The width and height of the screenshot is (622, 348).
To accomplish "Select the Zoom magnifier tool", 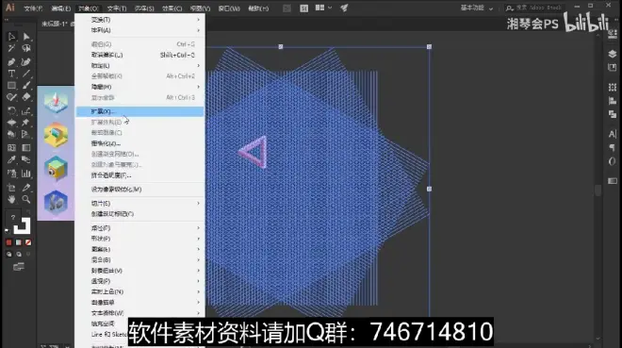I will [x=26, y=199].
